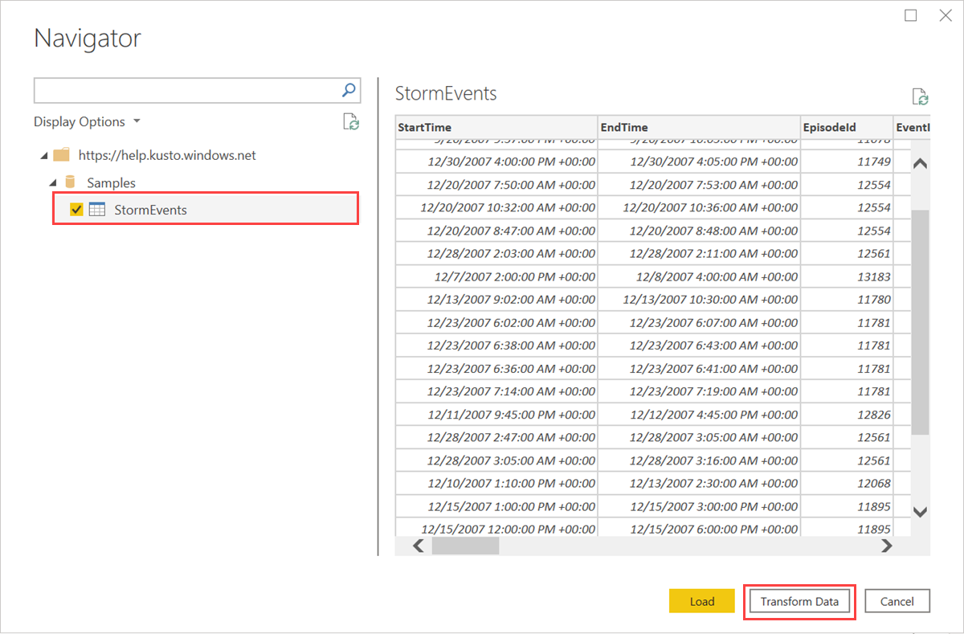Close the Navigator dialog window
964x634 pixels.
click(x=945, y=15)
